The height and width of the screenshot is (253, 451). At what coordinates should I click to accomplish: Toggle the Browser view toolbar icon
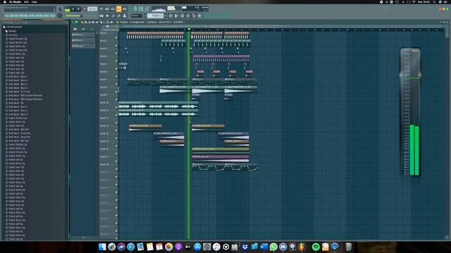click(x=194, y=15)
